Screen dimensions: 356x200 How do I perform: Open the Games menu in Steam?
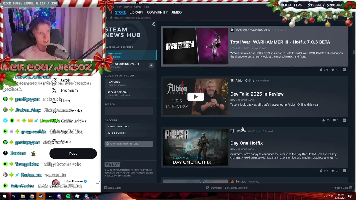[138, 7]
